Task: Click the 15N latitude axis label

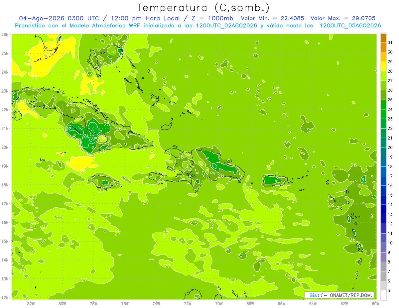Action: 5,241
